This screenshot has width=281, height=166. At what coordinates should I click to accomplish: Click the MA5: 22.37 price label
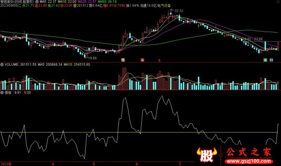(48, 2)
